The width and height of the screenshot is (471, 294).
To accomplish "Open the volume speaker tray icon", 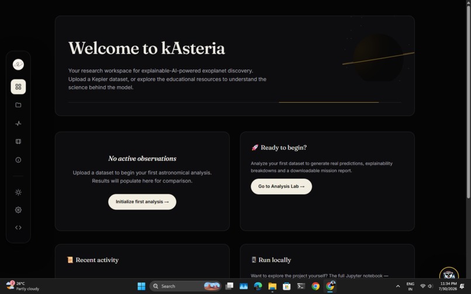I will pos(430,286).
